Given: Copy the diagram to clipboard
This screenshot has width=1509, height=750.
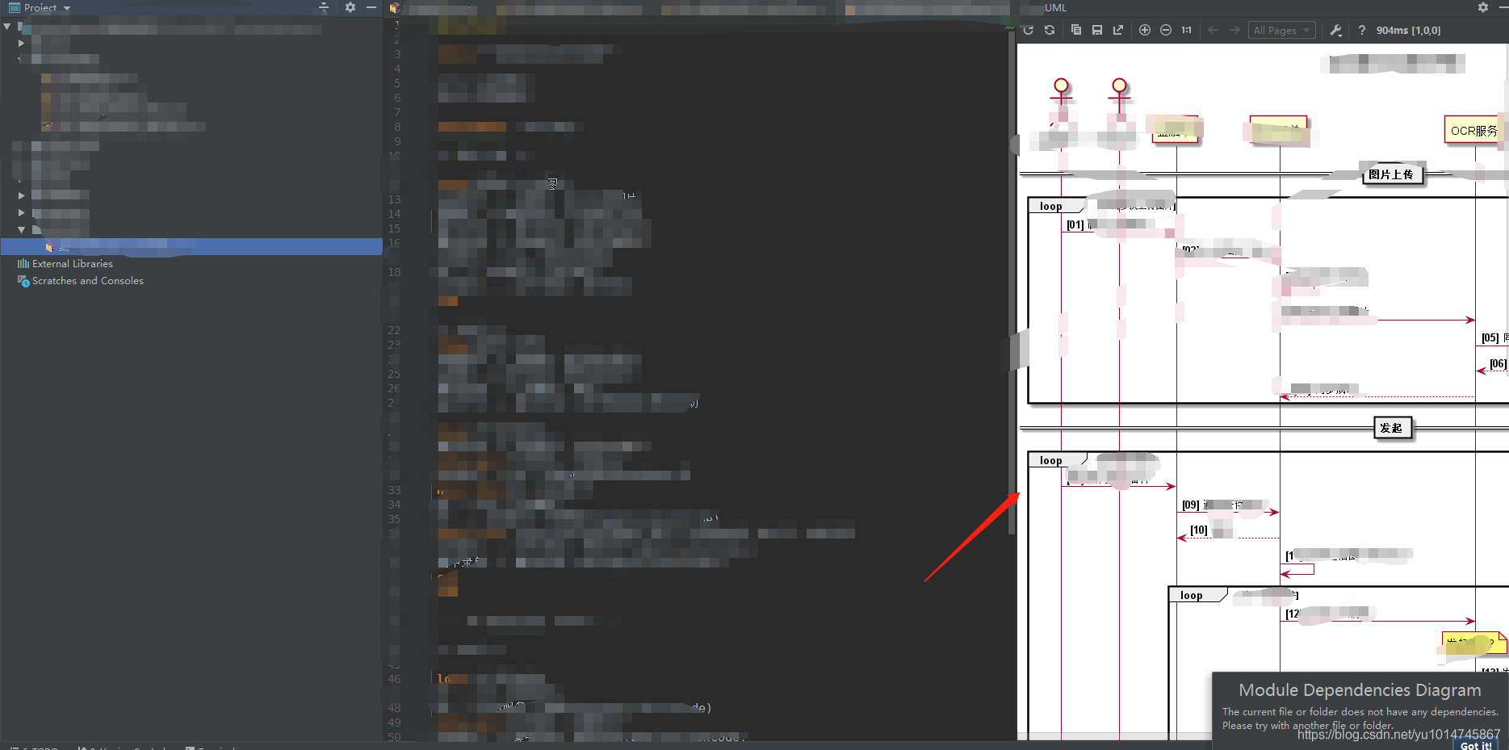Looking at the screenshot, I should point(1076,30).
